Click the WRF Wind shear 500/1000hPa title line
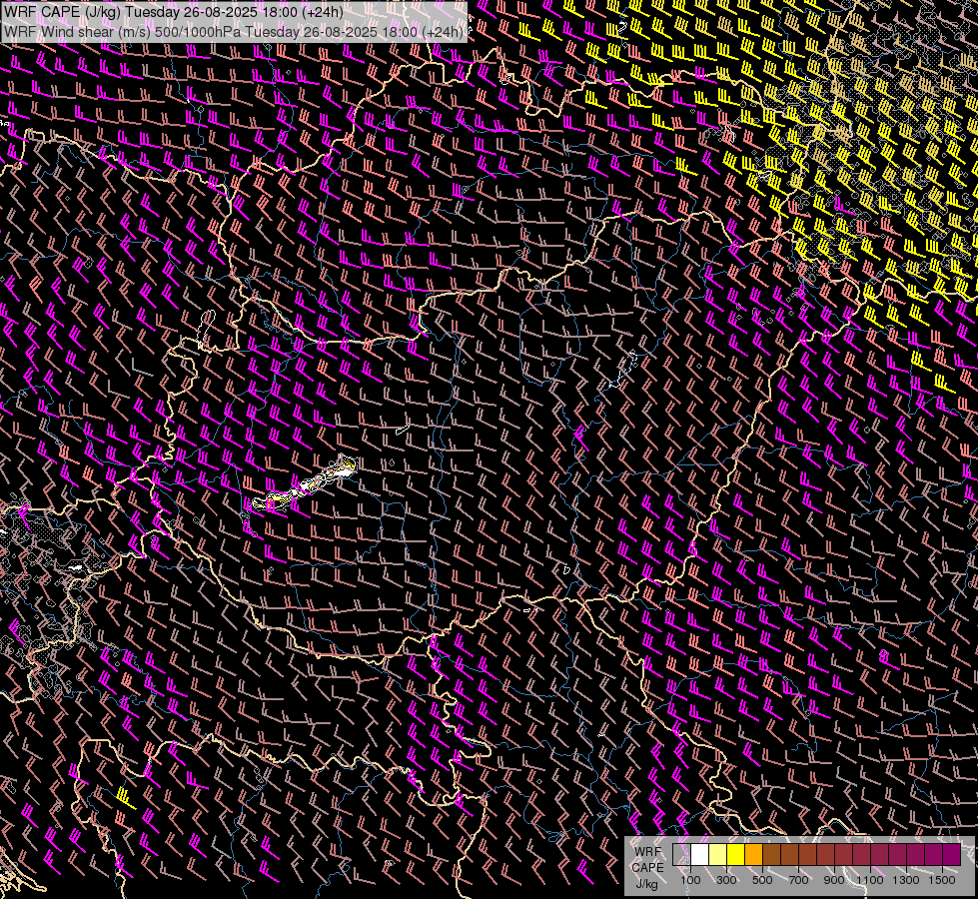The height and width of the screenshot is (899, 978). pos(234,32)
